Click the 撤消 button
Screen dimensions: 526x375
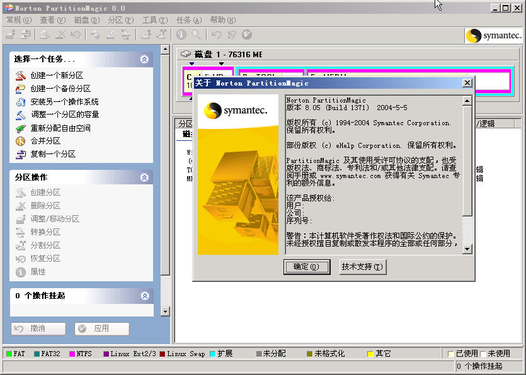38,328
